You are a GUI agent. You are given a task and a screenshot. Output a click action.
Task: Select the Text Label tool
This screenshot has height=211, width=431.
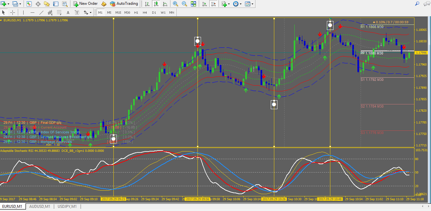coord(77,12)
